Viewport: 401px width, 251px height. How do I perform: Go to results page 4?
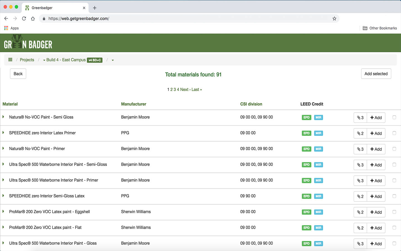pos(178,90)
